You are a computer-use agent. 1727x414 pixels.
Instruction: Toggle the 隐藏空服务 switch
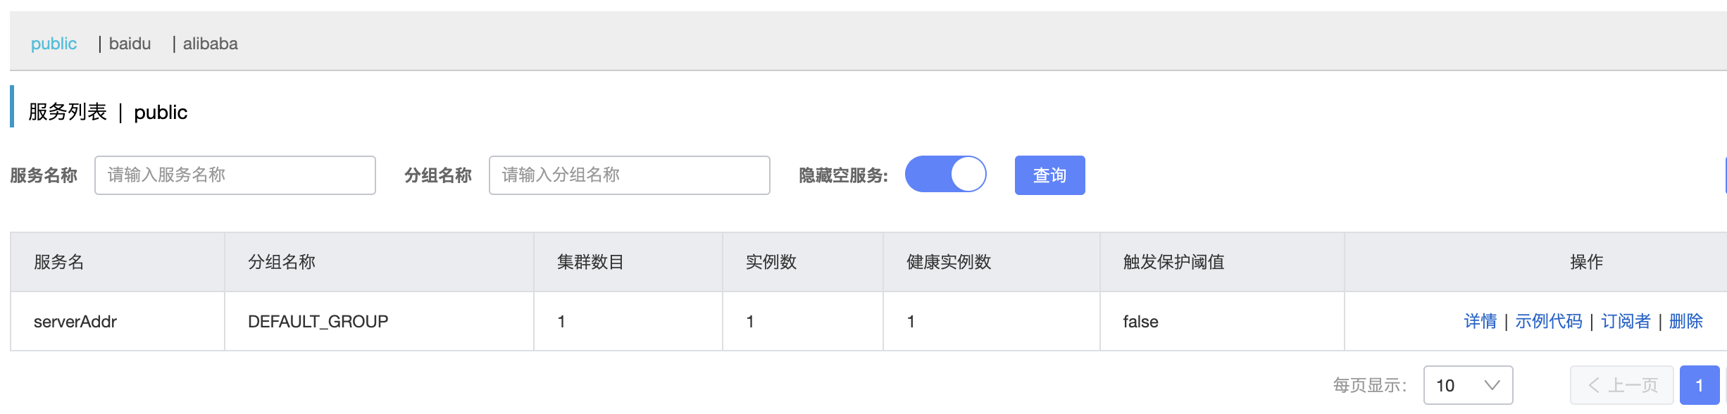[x=946, y=175]
